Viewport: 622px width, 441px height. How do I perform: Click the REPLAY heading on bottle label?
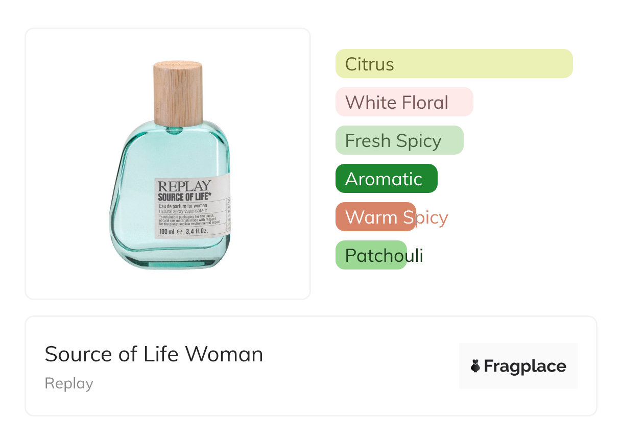click(184, 186)
